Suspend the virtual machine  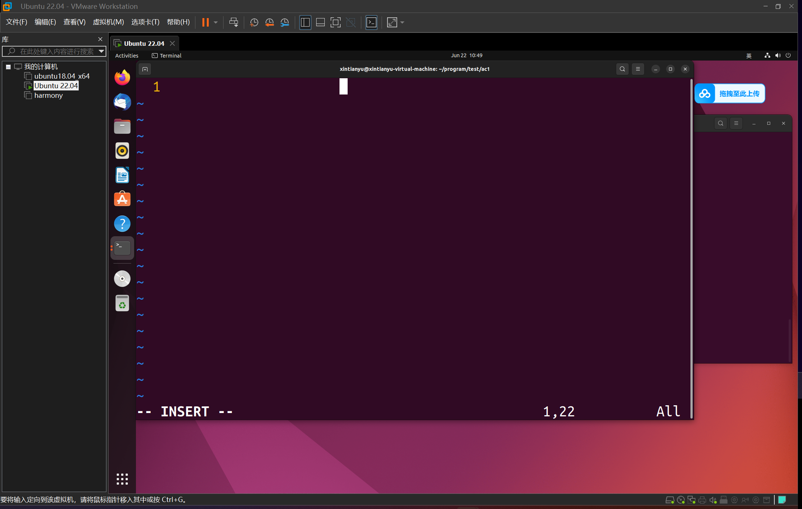pyautogui.click(x=206, y=22)
